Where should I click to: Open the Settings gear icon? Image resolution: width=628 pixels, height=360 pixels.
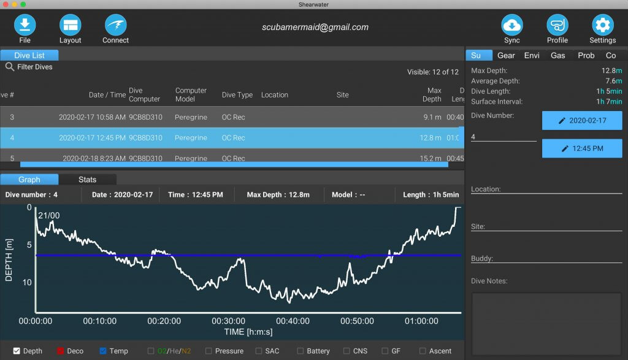[602, 25]
